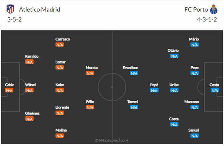Select the Atletico 3-5-2 formation label
Image resolution: width=224 pixels, height=146 pixels.
pos(14,19)
